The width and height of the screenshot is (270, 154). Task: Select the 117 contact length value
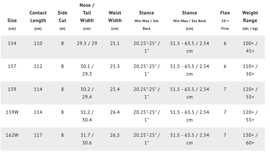coord(38,135)
